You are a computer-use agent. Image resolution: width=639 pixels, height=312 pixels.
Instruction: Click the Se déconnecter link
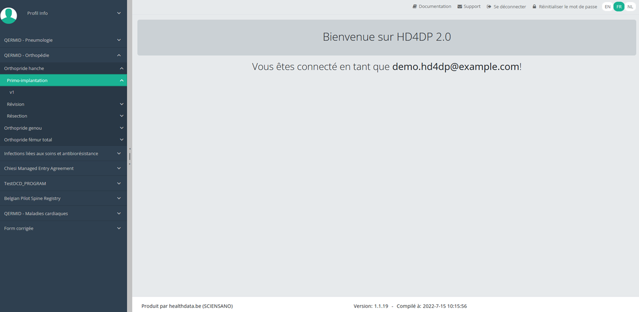[x=510, y=7]
